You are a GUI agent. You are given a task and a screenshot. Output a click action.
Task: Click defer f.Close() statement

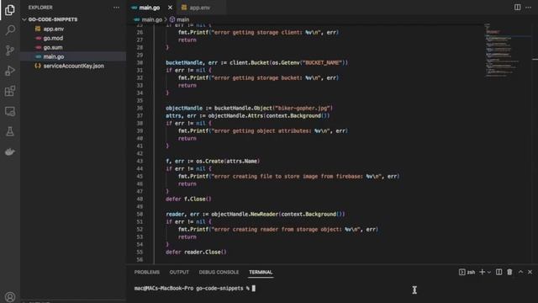[188, 199]
